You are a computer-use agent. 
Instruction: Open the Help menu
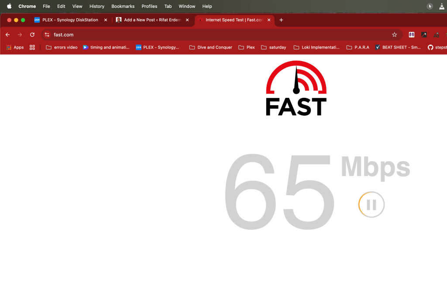(x=207, y=6)
